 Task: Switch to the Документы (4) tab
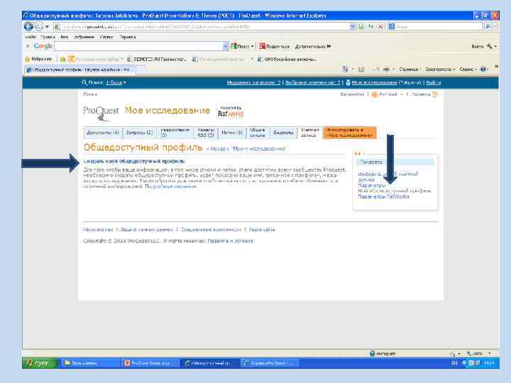103,133
